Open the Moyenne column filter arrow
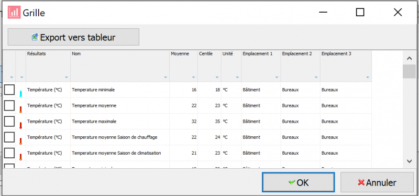 tap(194, 78)
